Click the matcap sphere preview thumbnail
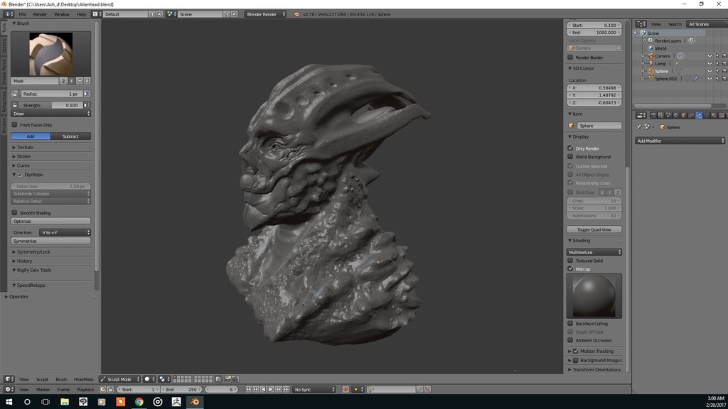Image resolution: width=728 pixels, height=409 pixels. 594,295
